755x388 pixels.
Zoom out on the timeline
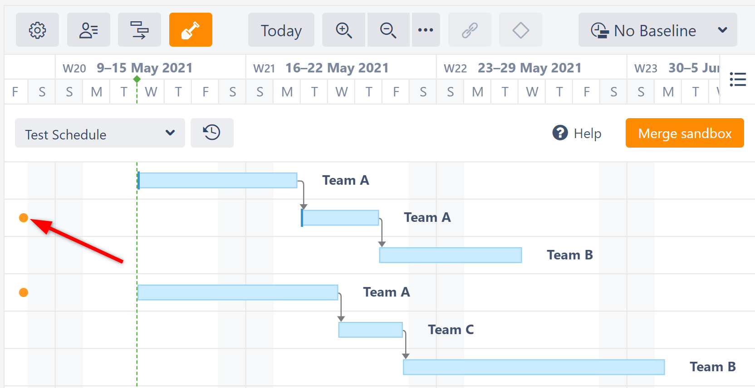coord(388,30)
